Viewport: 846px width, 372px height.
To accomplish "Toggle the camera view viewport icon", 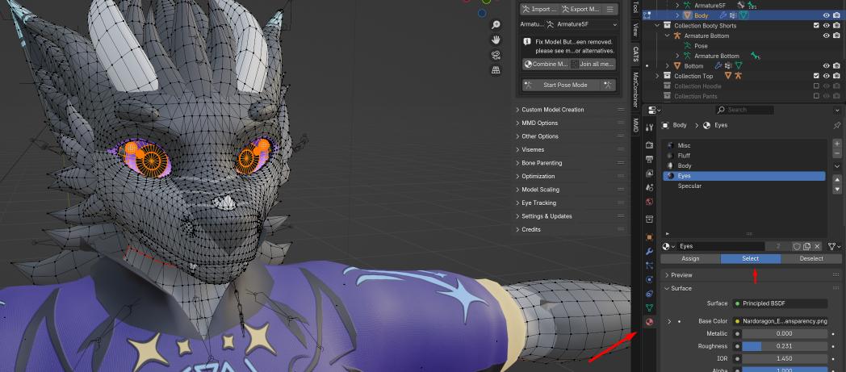I will 496,55.
